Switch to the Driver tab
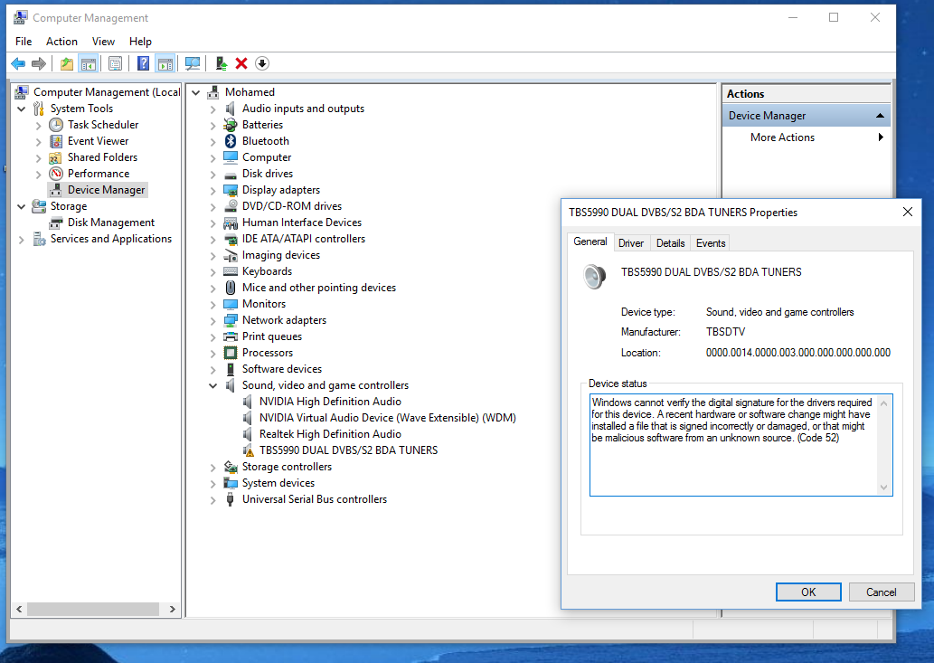Image resolution: width=934 pixels, height=663 pixels. click(x=631, y=243)
